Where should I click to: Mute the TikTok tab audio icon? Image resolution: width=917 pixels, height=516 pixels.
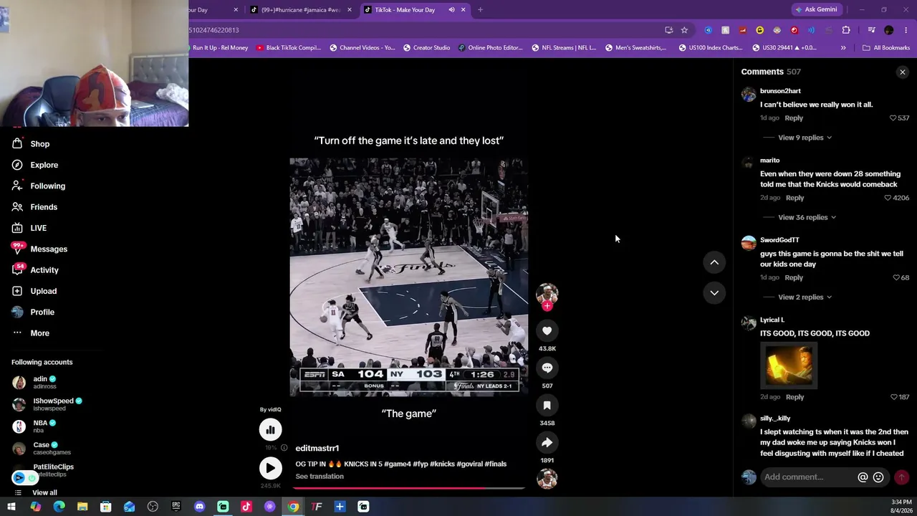click(x=451, y=10)
